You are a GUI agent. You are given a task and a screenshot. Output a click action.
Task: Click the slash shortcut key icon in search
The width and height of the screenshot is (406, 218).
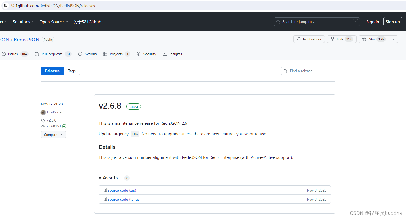[x=355, y=22]
